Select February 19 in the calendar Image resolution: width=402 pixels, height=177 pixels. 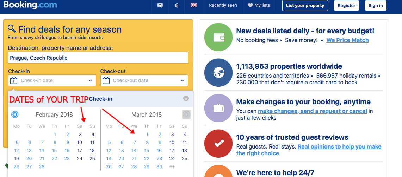[x=17, y=159]
